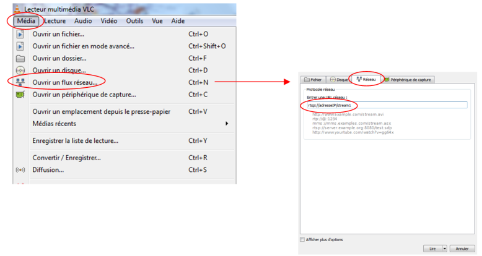Click the capture card icon

click(x=20, y=95)
